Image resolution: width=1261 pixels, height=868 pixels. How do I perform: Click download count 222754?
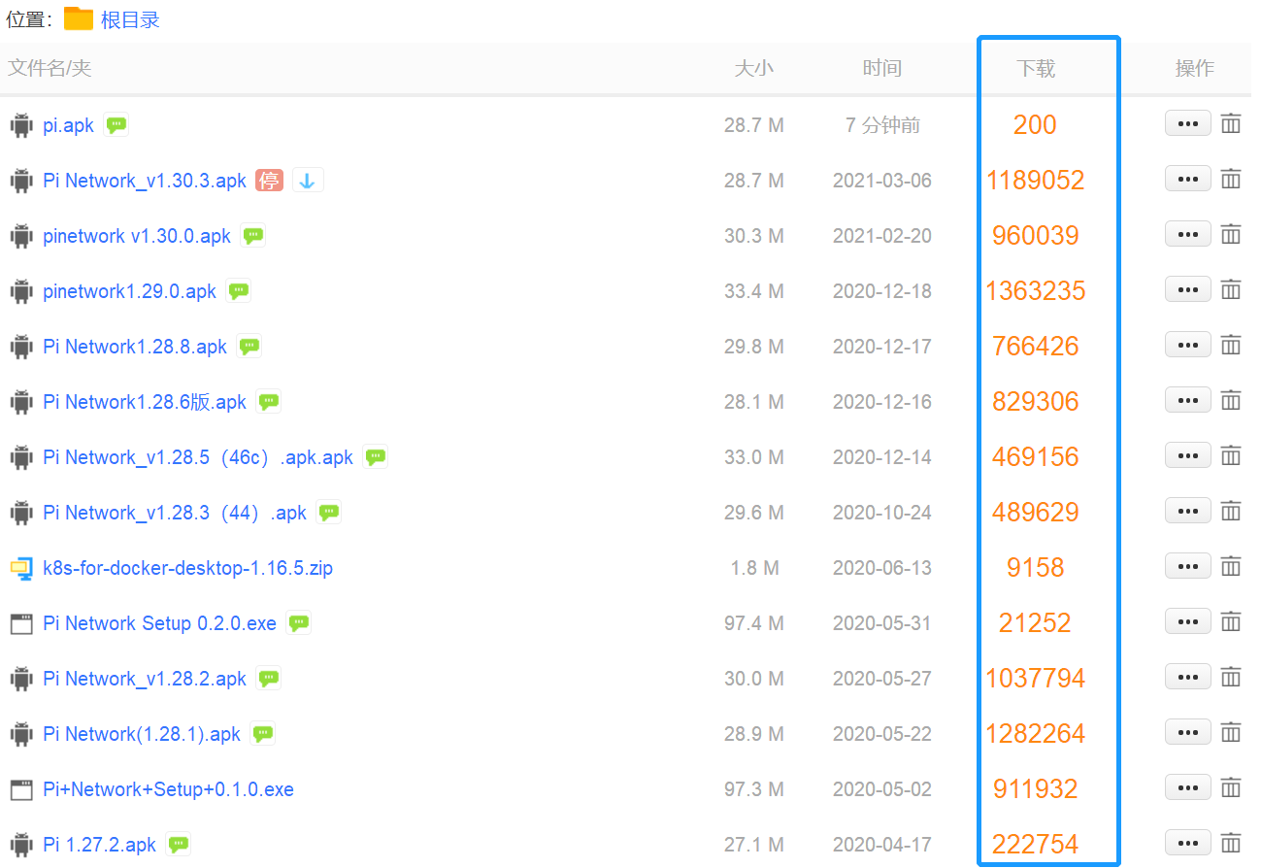pyautogui.click(x=1036, y=844)
